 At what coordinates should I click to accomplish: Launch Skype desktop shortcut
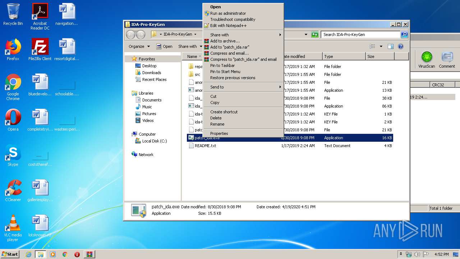pyautogui.click(x=13, y=155)
